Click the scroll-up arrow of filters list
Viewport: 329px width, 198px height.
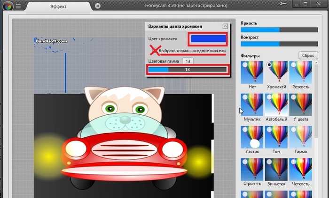(x=316, y=63)
